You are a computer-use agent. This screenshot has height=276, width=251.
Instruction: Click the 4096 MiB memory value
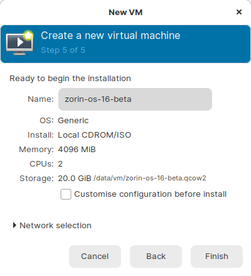77,150
